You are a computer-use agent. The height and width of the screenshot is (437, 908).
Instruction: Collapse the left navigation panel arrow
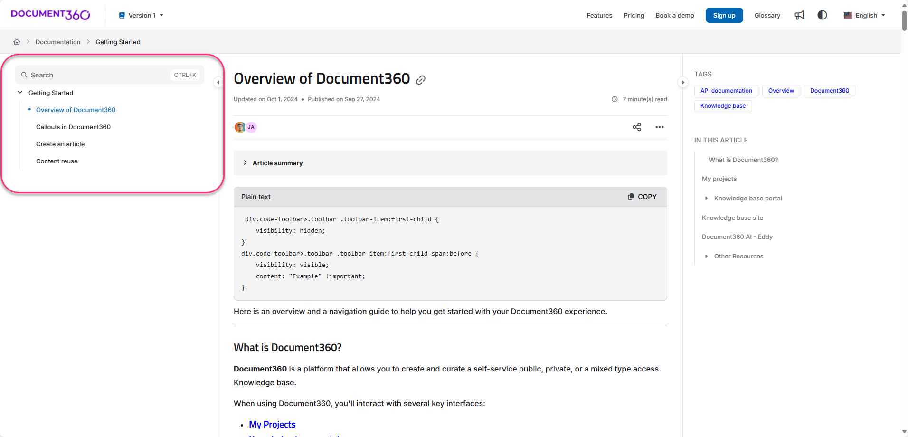[x=218, y=82]
